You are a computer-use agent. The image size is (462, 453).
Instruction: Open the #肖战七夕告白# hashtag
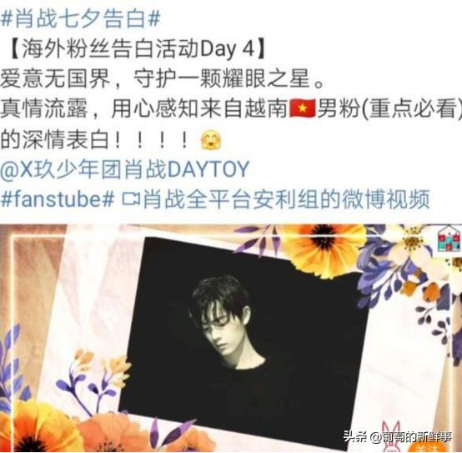point(80,18)
